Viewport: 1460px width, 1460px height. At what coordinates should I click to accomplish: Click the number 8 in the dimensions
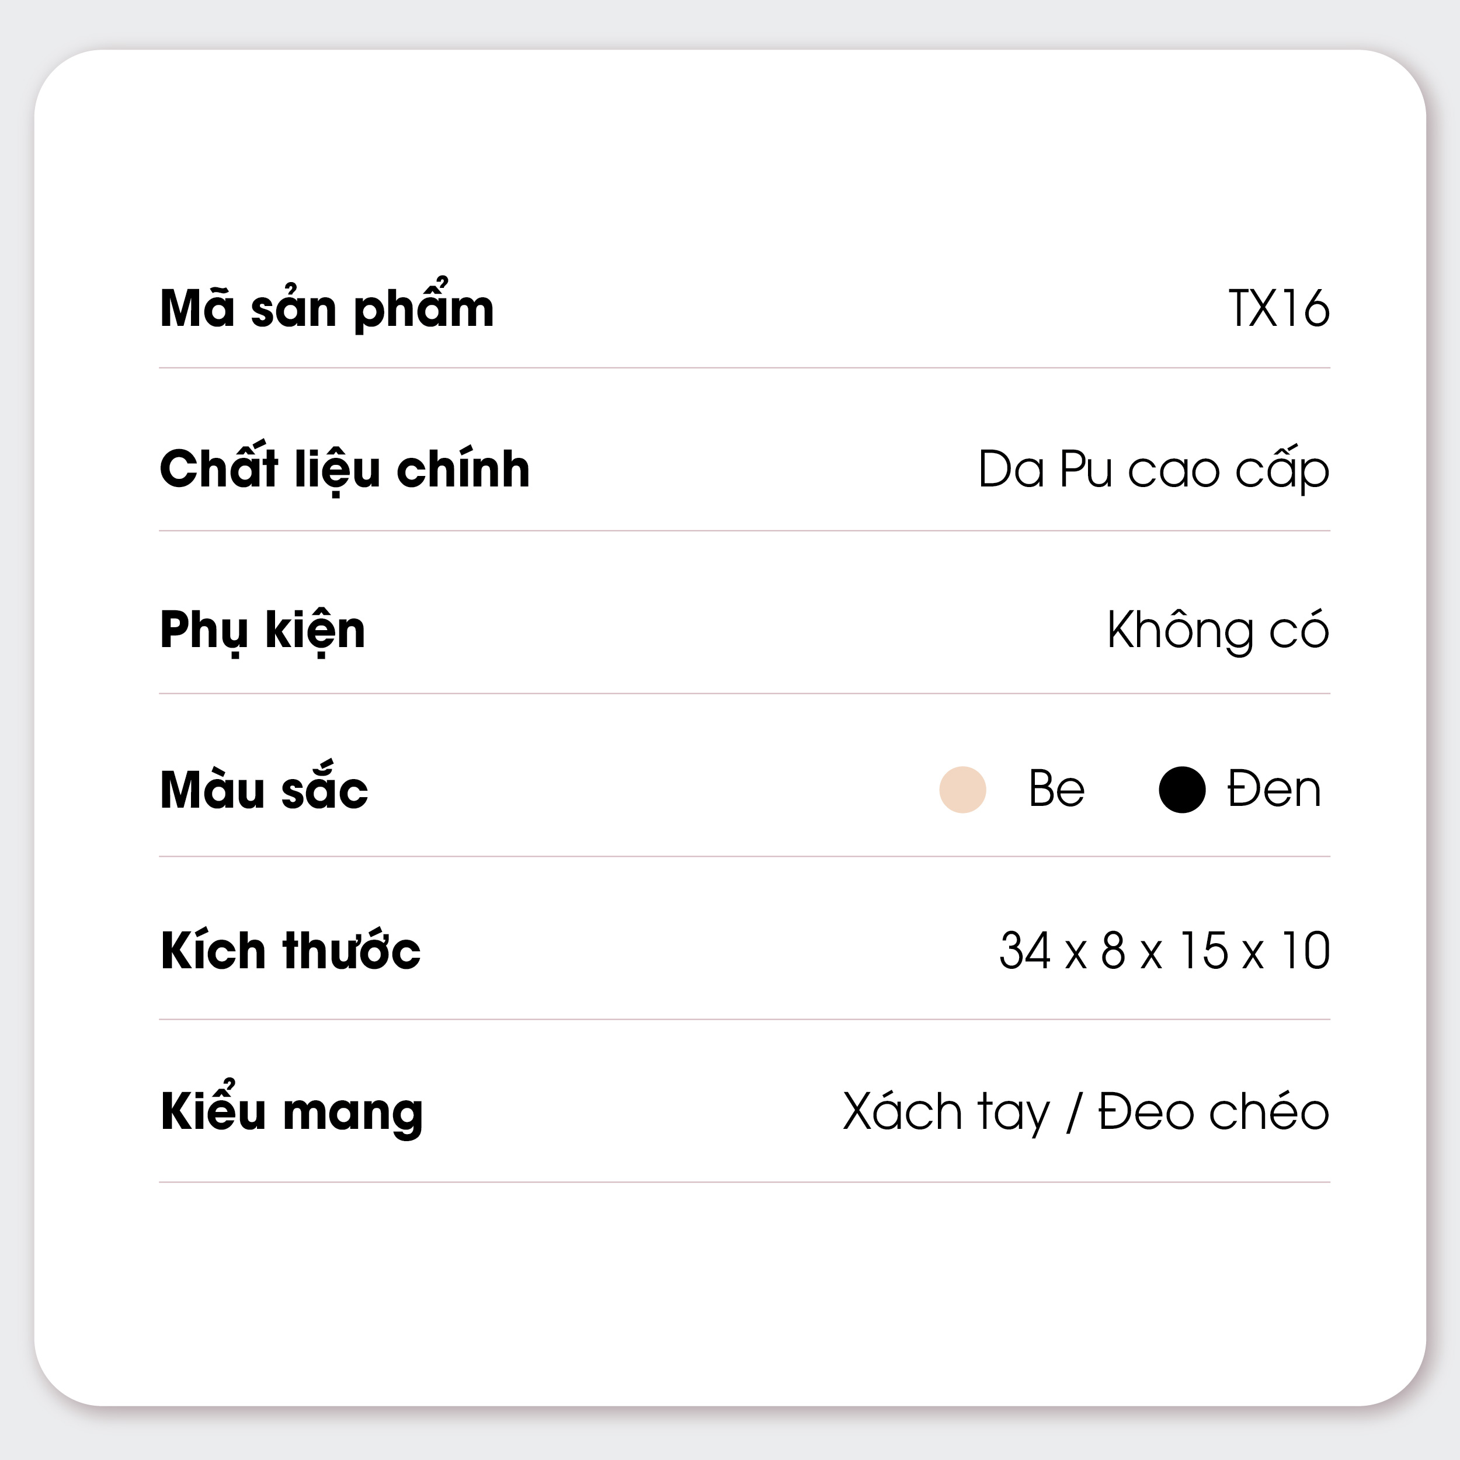(x=1113, y=951)
